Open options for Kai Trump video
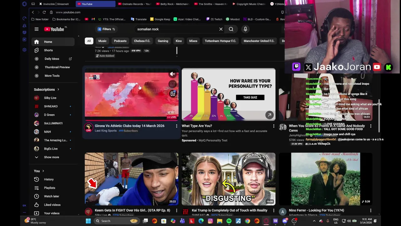Viewport: 401px width, 226px height. (x=273, y=210)
